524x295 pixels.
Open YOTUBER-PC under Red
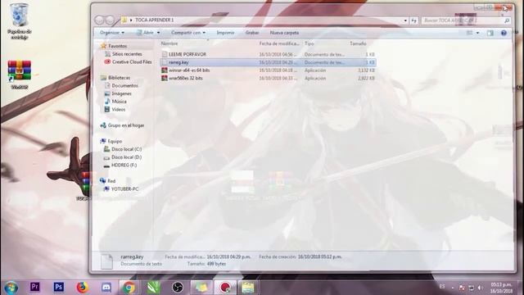click(x=124, y=189)
